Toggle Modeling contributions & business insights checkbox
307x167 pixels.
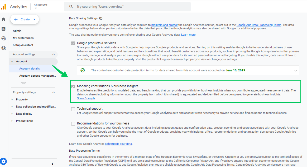coord(73,86)
